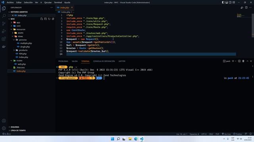The height and width of the screenshot is (142, 254).
Task: Click Go Live in status bar
Action: pos(226,134)
